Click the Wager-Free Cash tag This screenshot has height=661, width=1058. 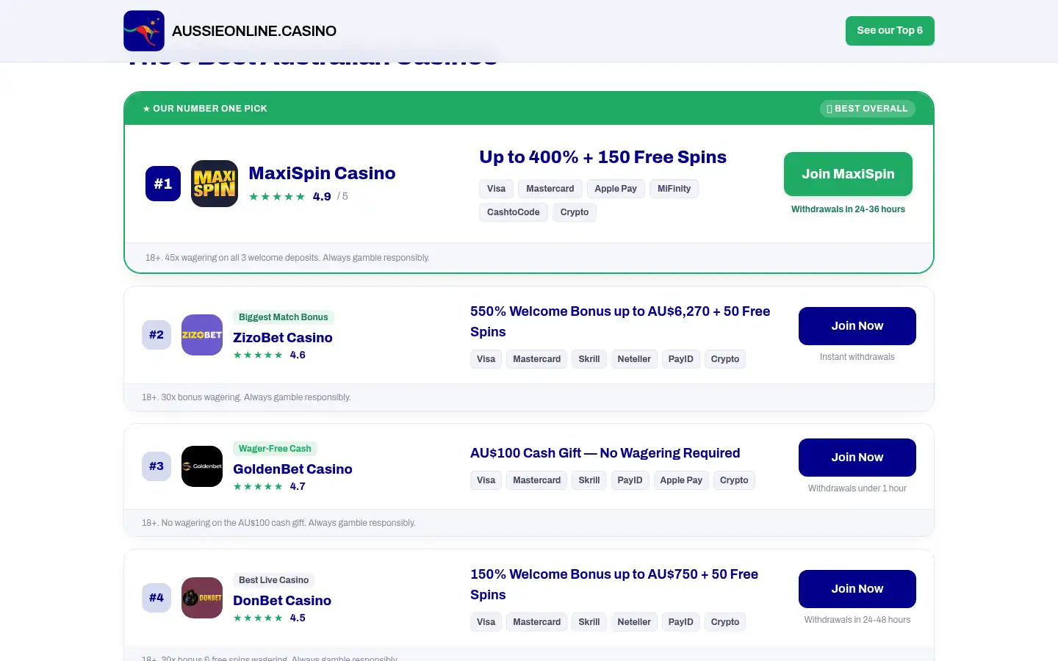pyautogui.click(x=275, y=449)
